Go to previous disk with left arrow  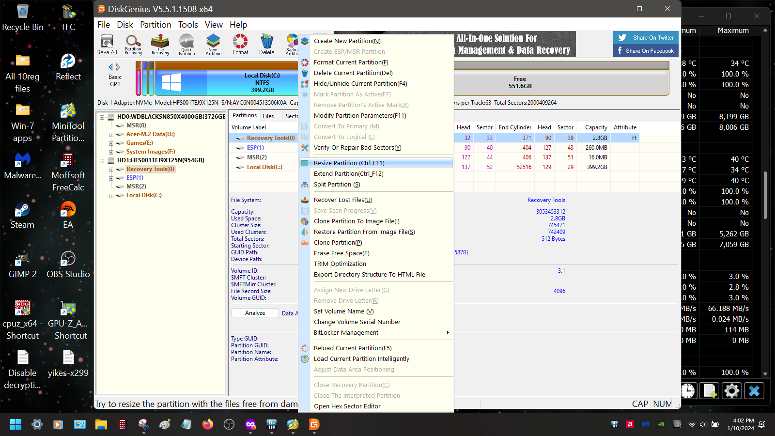click(110, 67)
